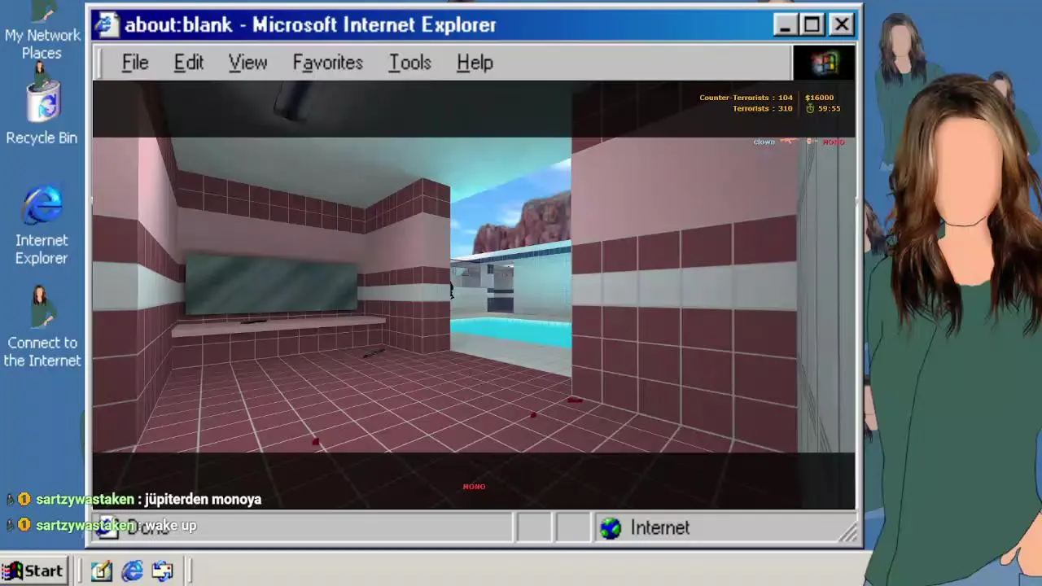Launch Internet Explorer from quick launch
Image resolution: width=1042 pixels, height=586 pixels.
pos(132,571)
